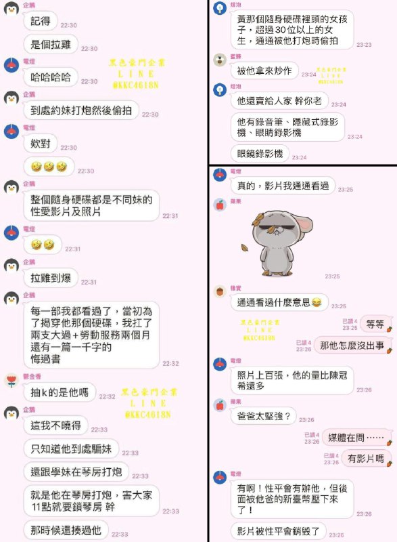Viewport: 397px width, 542px height.
Task: Select the 這我不曉得 message bubble
Action: pos(56,425)
